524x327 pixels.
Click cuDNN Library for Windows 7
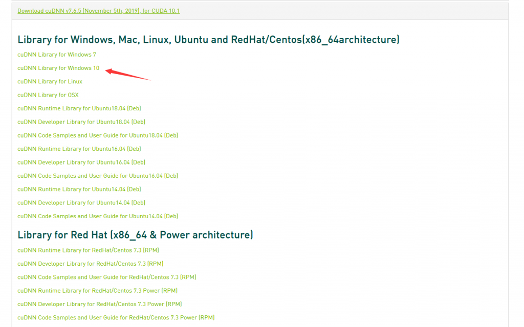click(57, 54)
